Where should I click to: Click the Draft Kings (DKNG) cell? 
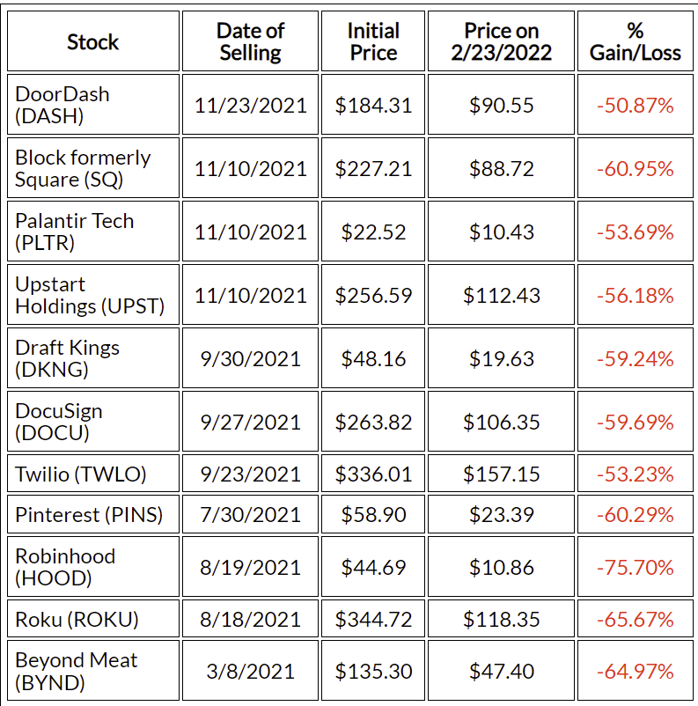[92, 358]
